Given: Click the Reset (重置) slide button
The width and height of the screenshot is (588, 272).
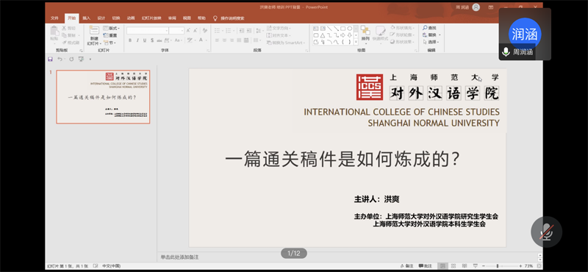Looking at the screenshot, I should (110, 35).
